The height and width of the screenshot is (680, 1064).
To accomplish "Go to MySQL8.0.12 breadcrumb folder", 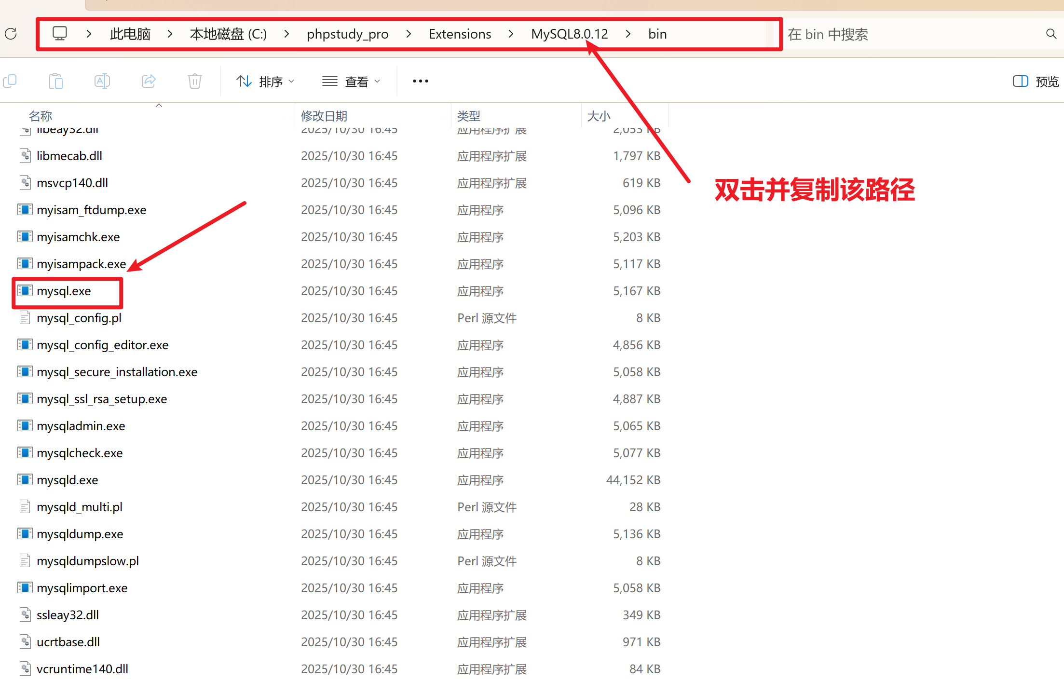I will tap(569, 34).
